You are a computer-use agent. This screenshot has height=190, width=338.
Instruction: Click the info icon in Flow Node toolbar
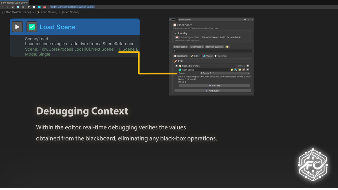click(x=39, y=7)
